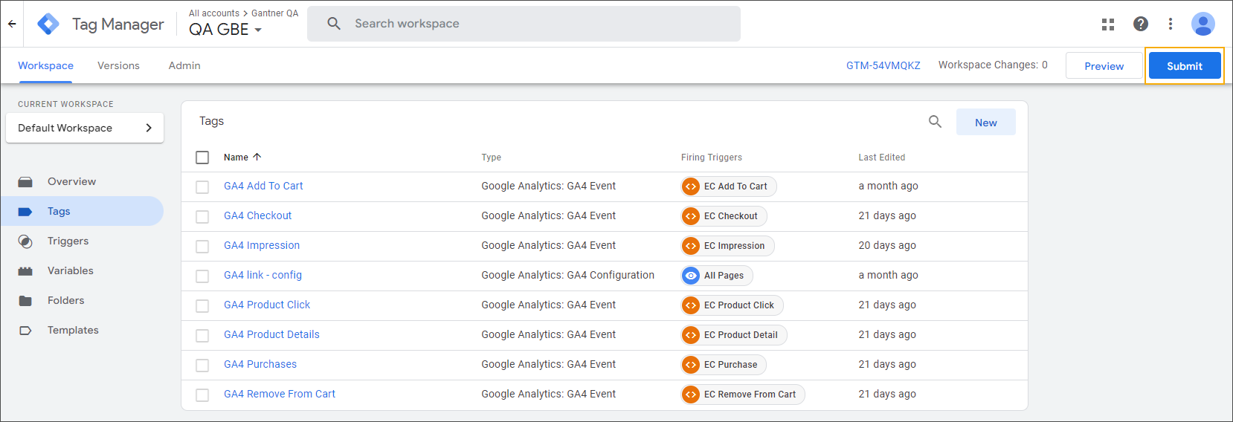Click the Overview sidebar icon

tap(25, 182)
